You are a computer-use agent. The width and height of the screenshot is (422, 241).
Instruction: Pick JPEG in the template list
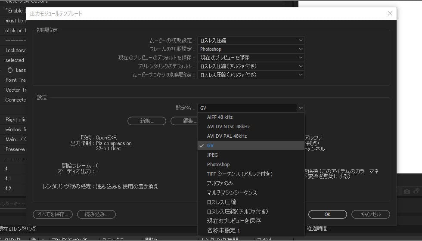[x=251, y=155]
